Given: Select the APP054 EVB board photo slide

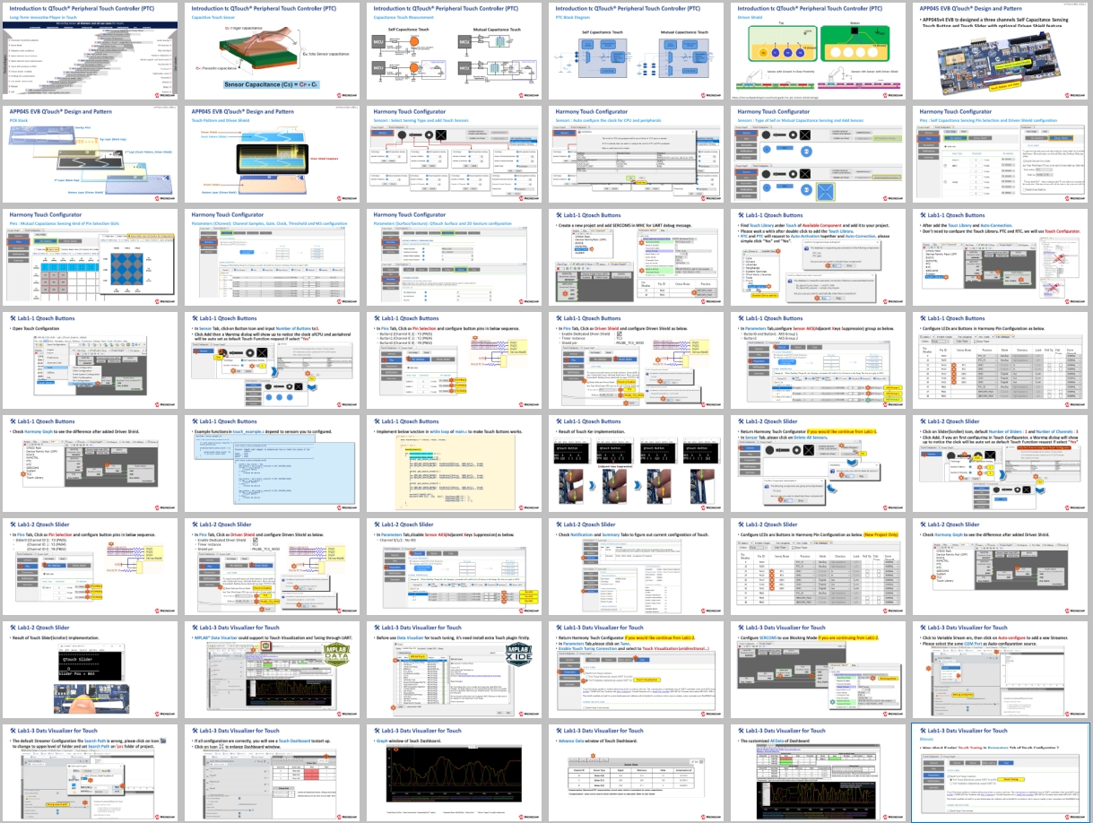Looking at the screenshot, I should (x=1001, y=50).
